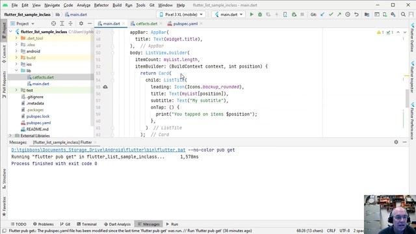Viewport: 416px width, 234px height.
Task: Run the app with the green play button
Action: [252, 14]
